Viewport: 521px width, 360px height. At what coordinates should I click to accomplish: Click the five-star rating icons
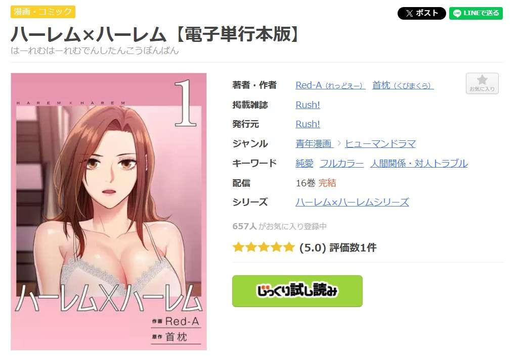coord(264,247)
